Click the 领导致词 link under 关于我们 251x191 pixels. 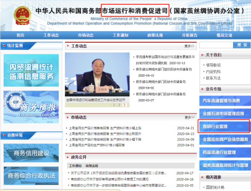pos(214,65)
